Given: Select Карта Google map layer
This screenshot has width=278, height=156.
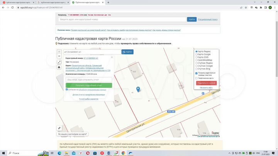Looking at the screenshot, I should click(x=196, y=54).
